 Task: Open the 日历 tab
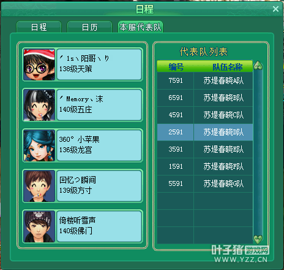coord(89,27)
